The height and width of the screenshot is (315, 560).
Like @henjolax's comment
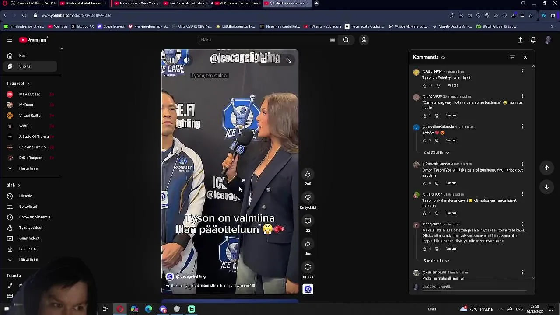point(424,249)
